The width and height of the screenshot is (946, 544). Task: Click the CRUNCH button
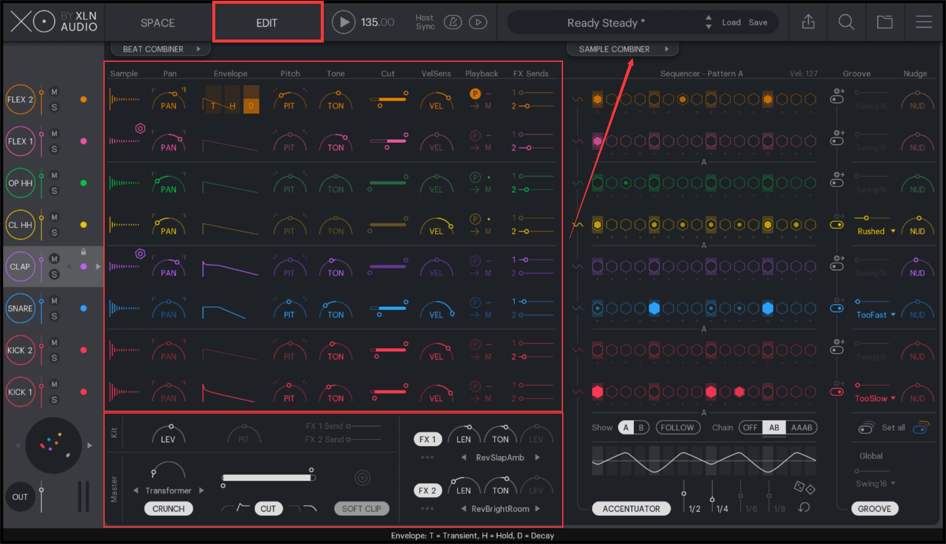168,509
